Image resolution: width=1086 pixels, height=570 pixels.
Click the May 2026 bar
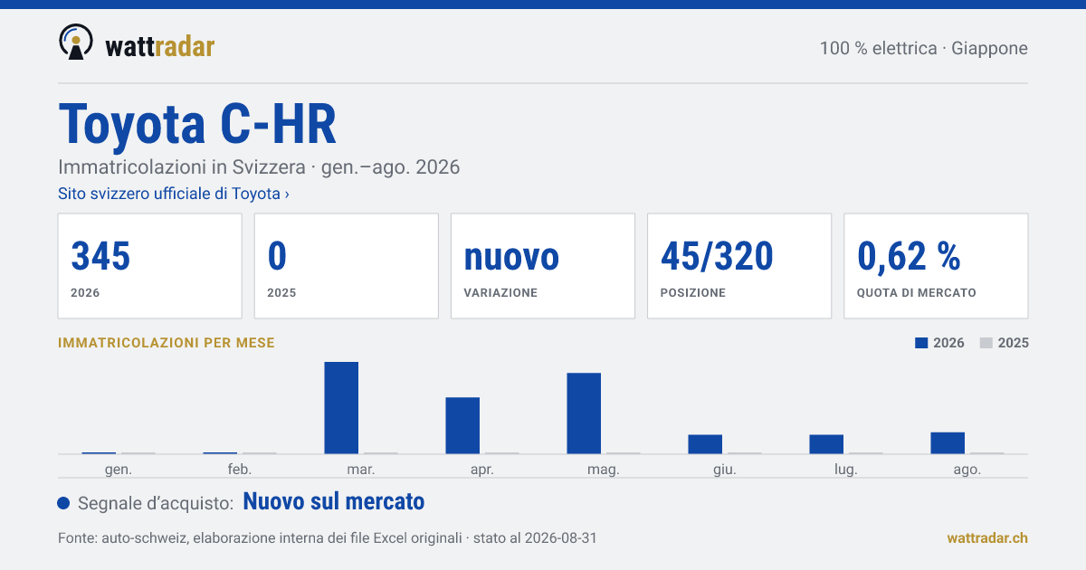(584, 413)
